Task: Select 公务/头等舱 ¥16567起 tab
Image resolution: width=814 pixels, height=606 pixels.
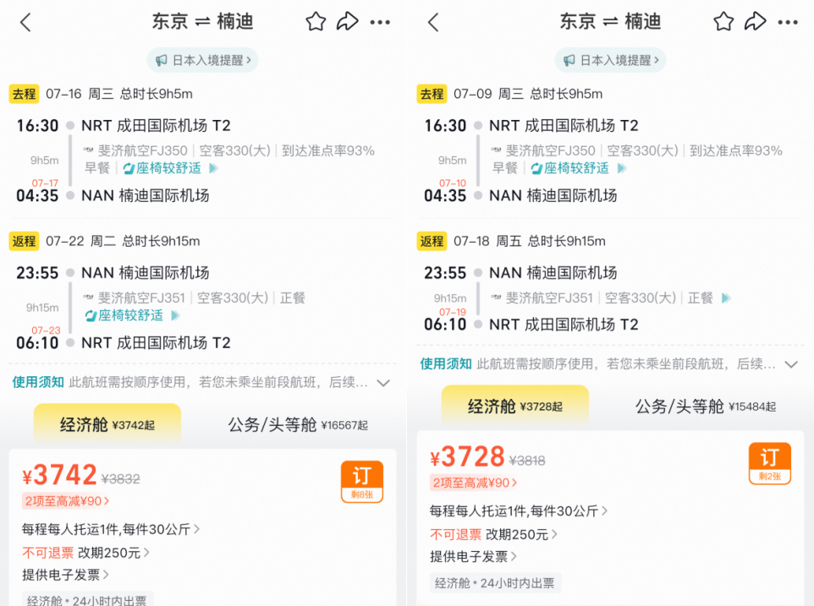Action: 298,424
